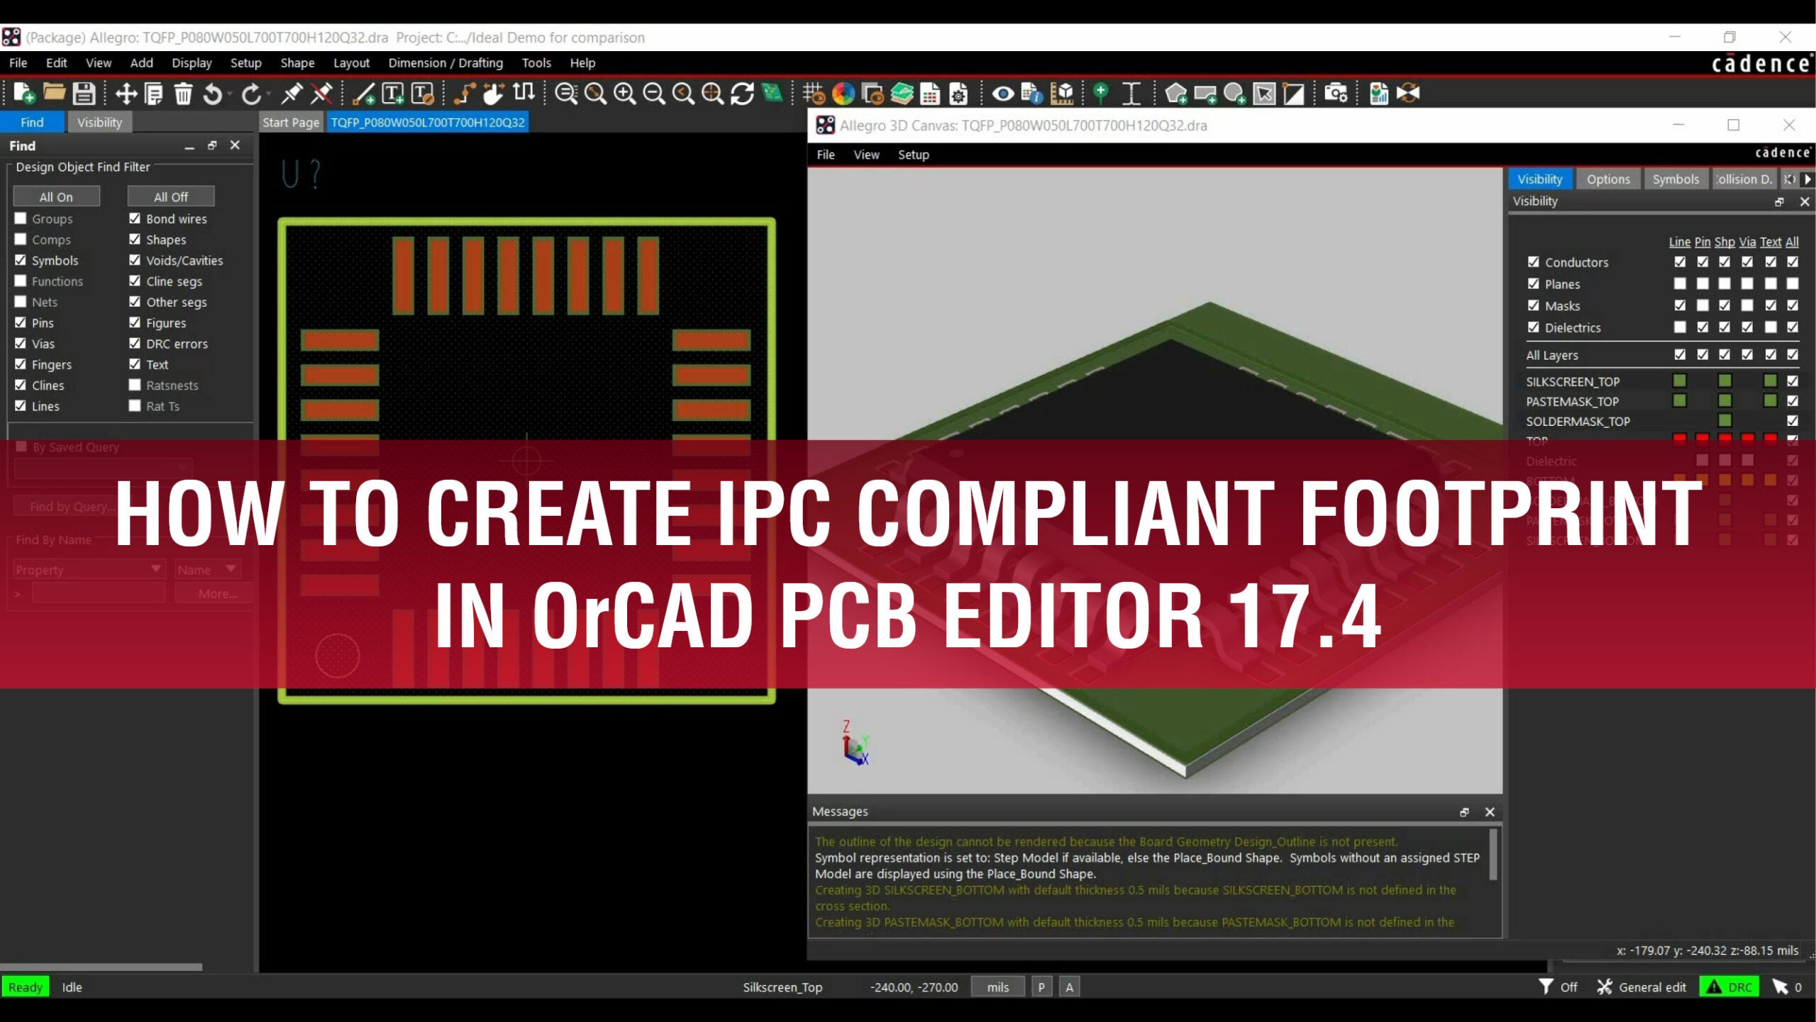This screenshot has width=1816, height=1022.
Task: Select the Edit Text tool
Action: tap(423, 93)
